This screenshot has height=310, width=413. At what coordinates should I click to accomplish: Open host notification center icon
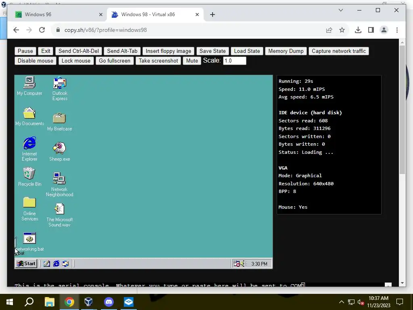click(x=400, y=302)
